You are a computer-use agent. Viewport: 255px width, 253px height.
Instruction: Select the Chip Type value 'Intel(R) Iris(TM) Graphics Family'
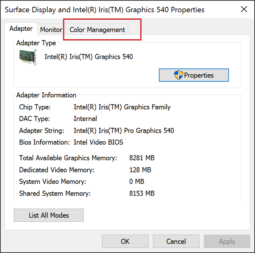pos(122,107)
